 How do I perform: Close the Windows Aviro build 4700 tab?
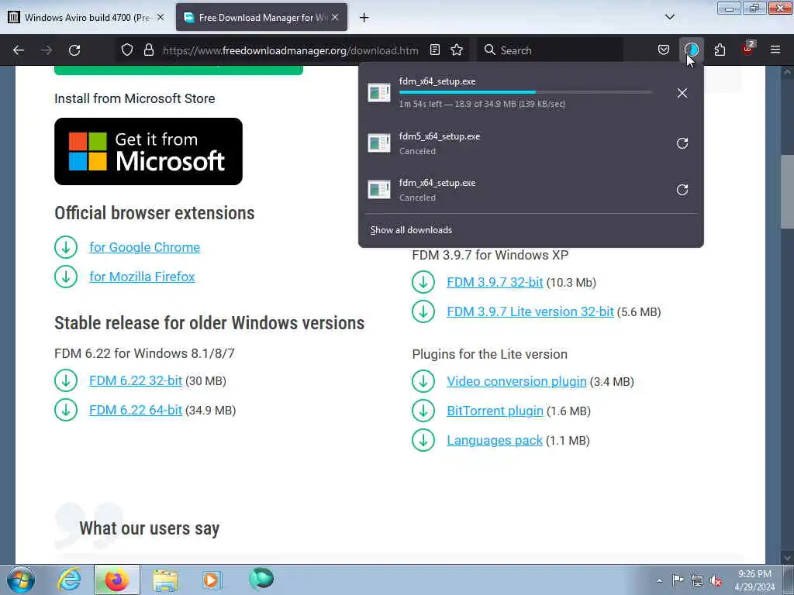click(x=161, y=17)
